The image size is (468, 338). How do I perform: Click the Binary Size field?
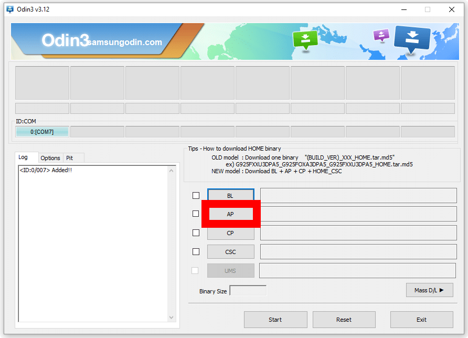[248, 291]
